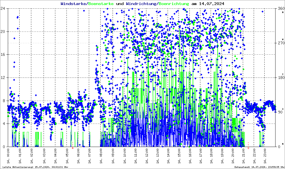Click the red sunrise marker A

[x=73, y=148]
